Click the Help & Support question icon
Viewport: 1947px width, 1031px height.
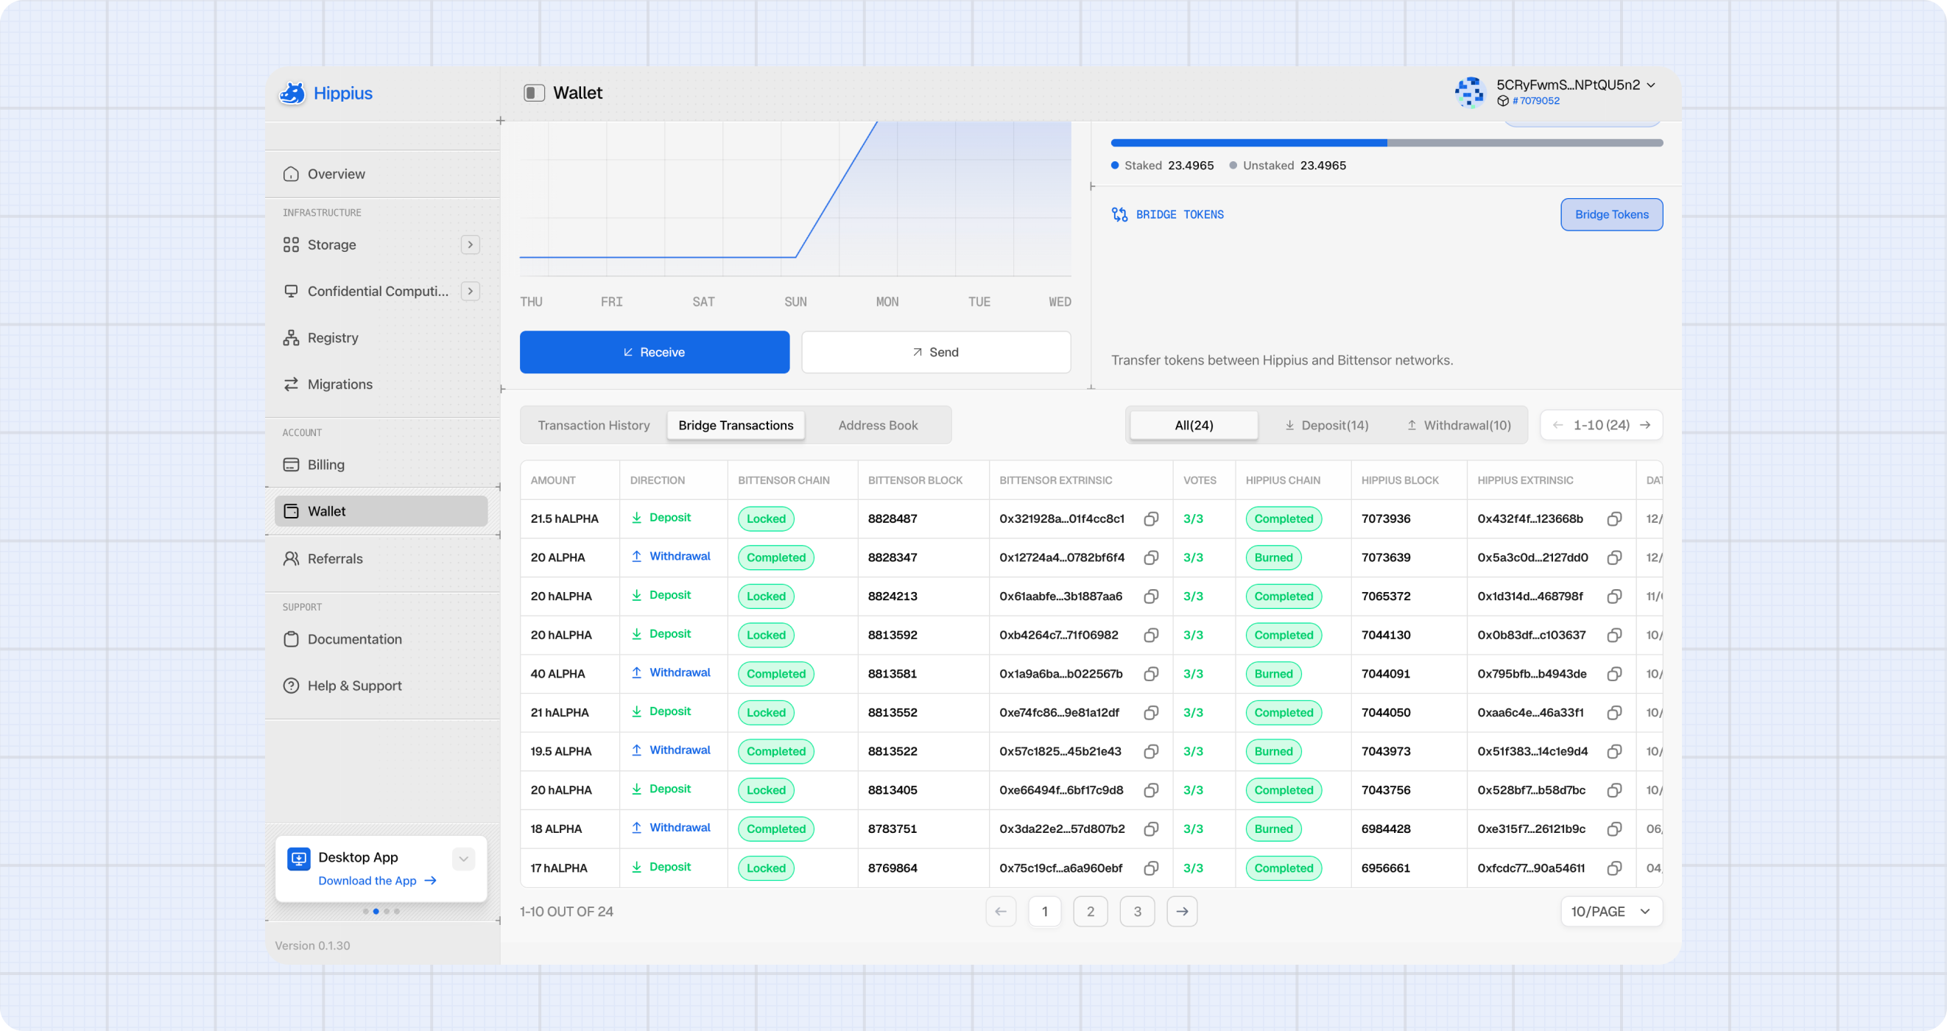pos(291,686)
